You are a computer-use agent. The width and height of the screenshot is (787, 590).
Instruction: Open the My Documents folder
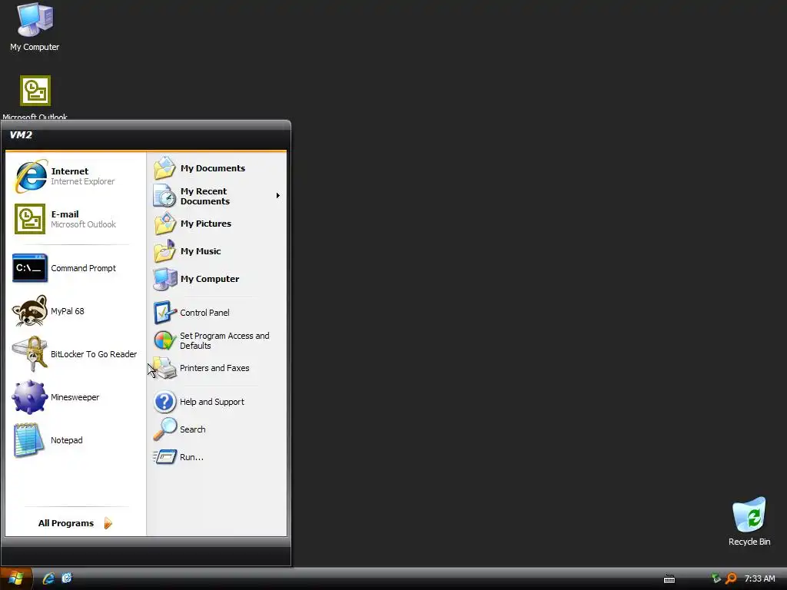click(217, 168)
